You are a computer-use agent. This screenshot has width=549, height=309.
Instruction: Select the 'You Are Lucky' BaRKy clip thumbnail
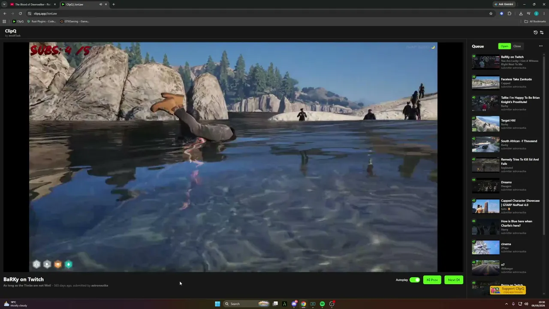(x=486, y=62)
